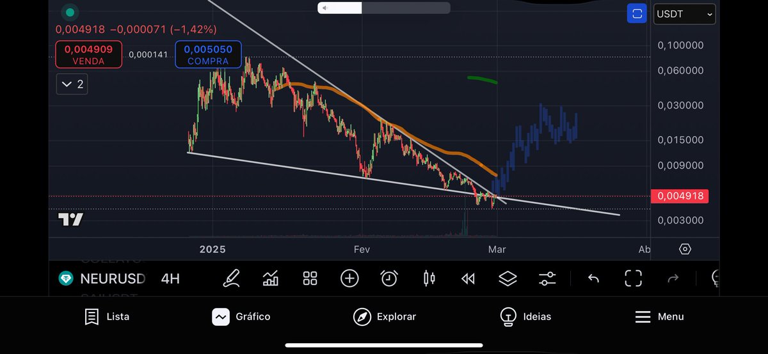Open the drawing tools pencil icon

pos(231,278)
